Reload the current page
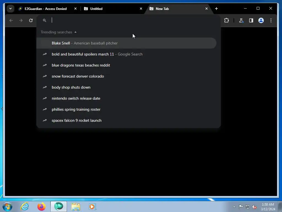This screenshot has height=212, width=282. [x=31, y=20]
